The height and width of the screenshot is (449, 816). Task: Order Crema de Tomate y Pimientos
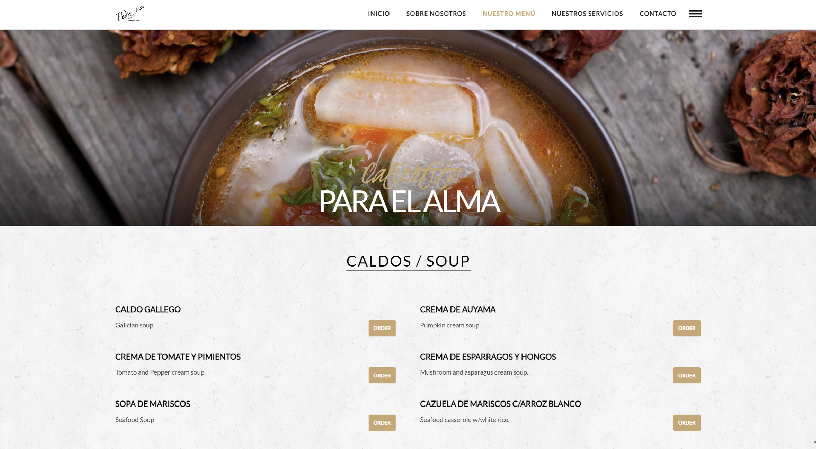[382, 375]
